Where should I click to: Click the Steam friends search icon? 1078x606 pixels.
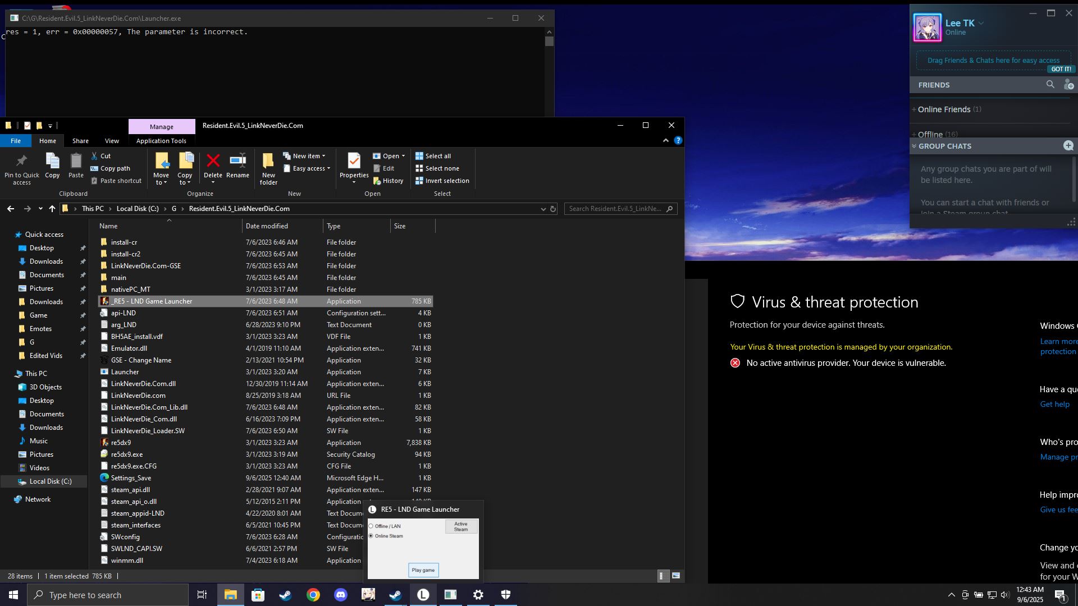click(x=1050, y=85)
